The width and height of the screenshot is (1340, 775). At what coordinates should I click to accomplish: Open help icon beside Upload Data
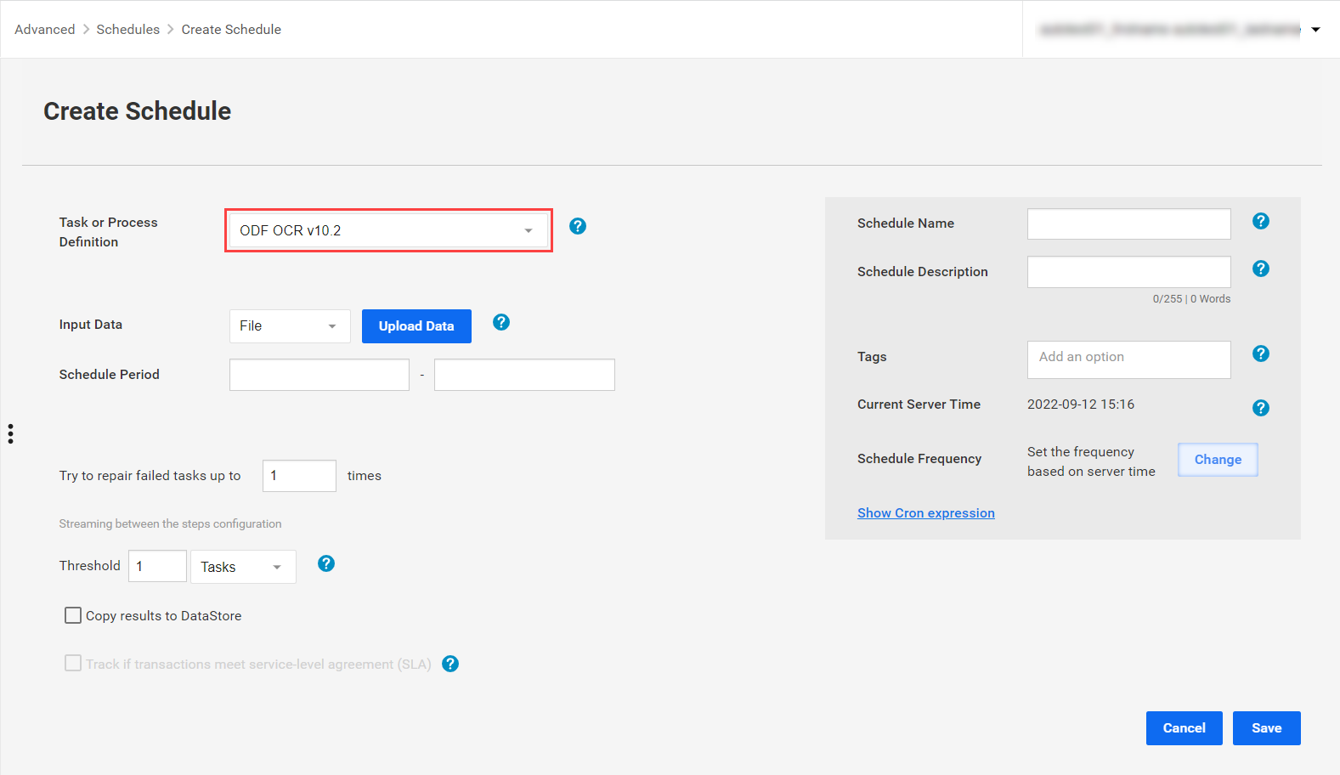click(501, 322)
